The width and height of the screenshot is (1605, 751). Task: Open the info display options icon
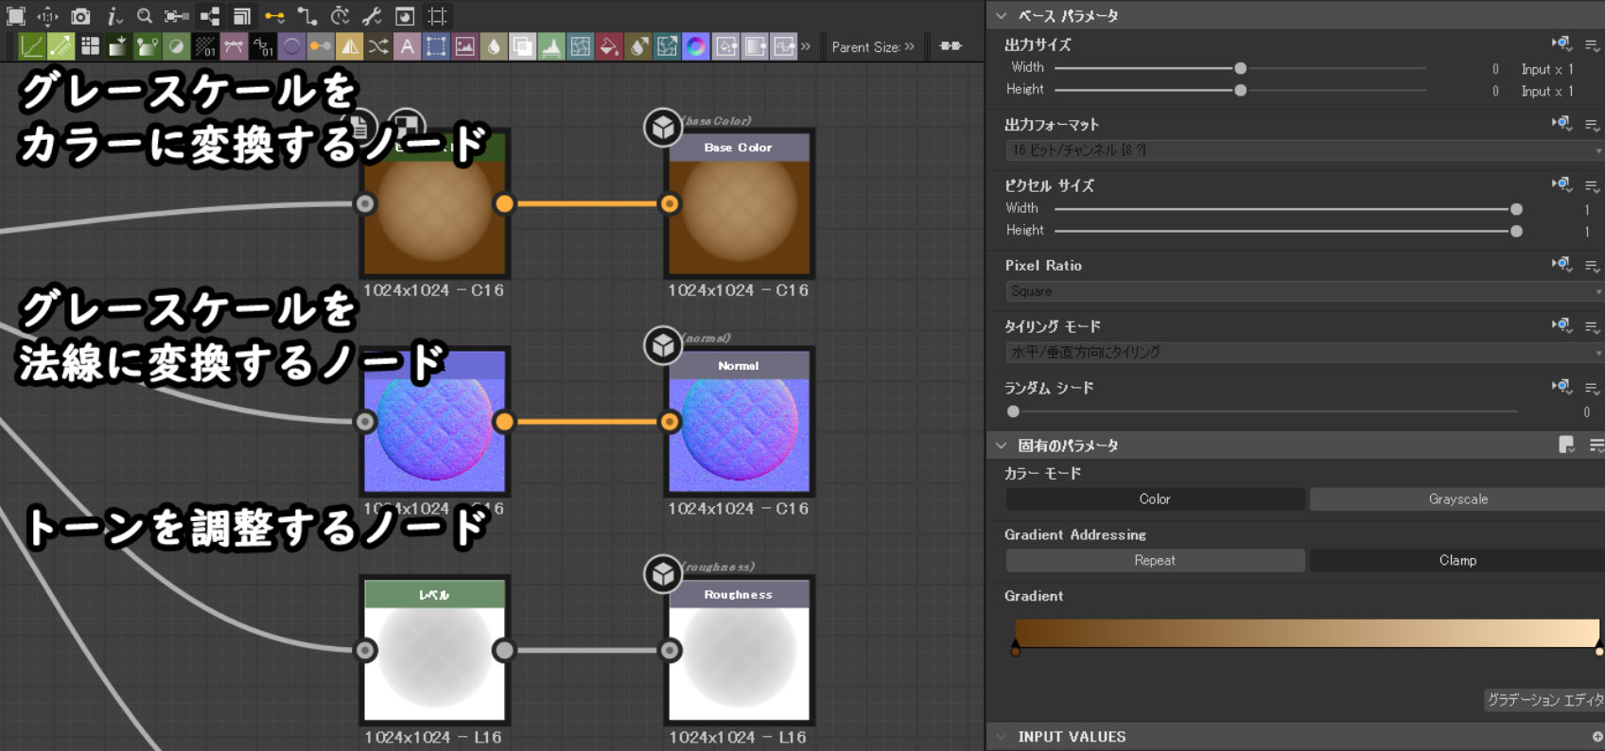[x=113, y=16]
